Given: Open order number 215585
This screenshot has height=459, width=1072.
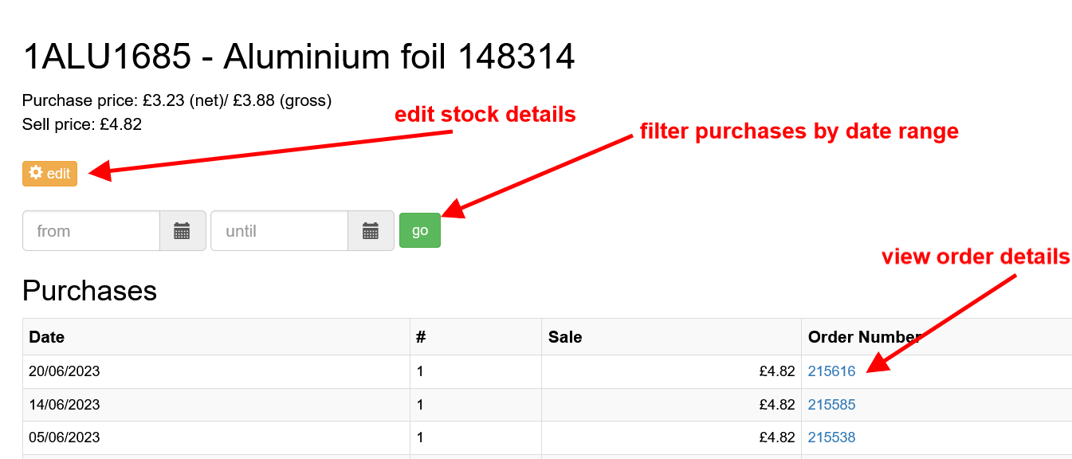Looking at the screenshot, I should 831,405.
